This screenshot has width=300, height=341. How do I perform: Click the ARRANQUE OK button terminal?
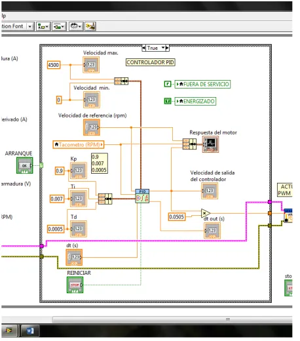pos(25,165)
